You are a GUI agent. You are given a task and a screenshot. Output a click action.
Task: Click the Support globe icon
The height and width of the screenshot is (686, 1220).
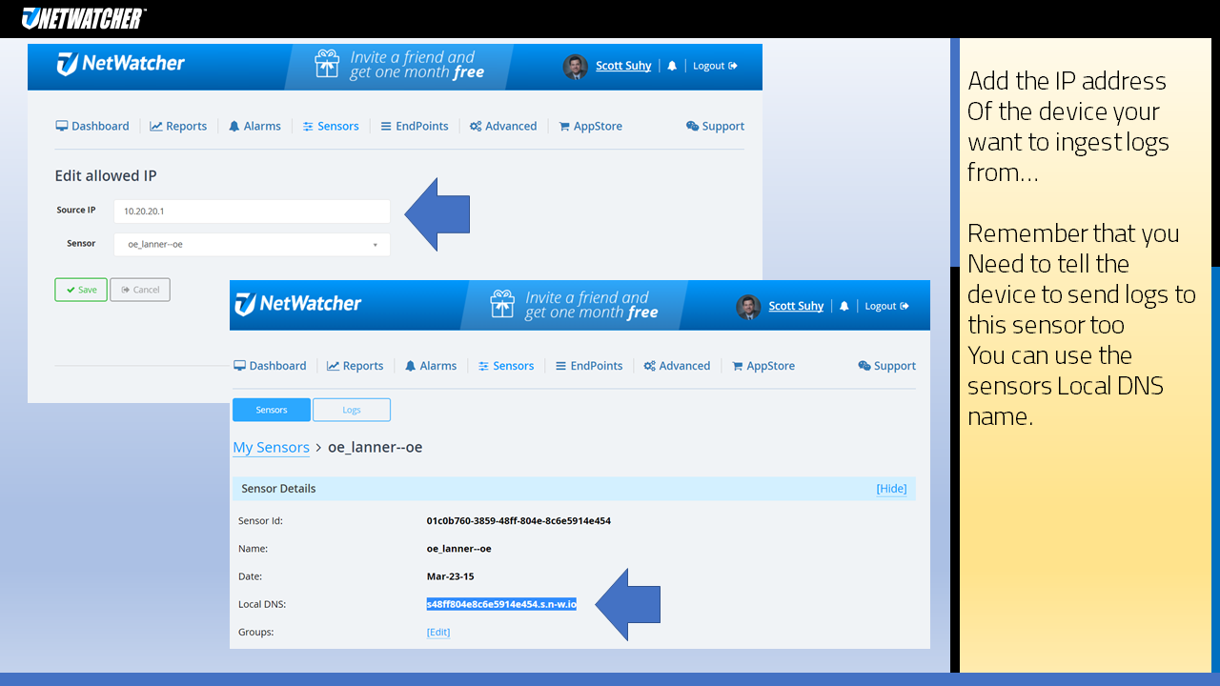[x=690, y=126]
